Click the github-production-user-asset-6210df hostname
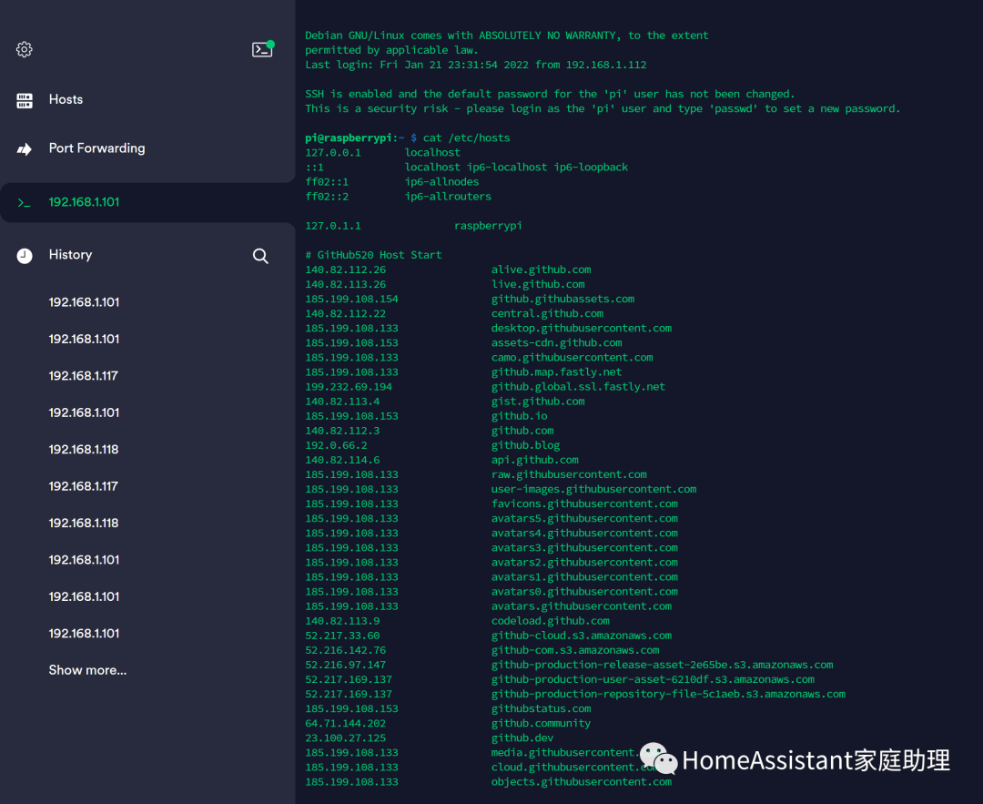 pos(654,679)
